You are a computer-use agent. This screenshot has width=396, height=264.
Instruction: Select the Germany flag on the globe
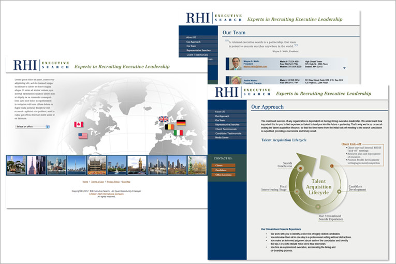pyautogui.click(x=181, y=123)
